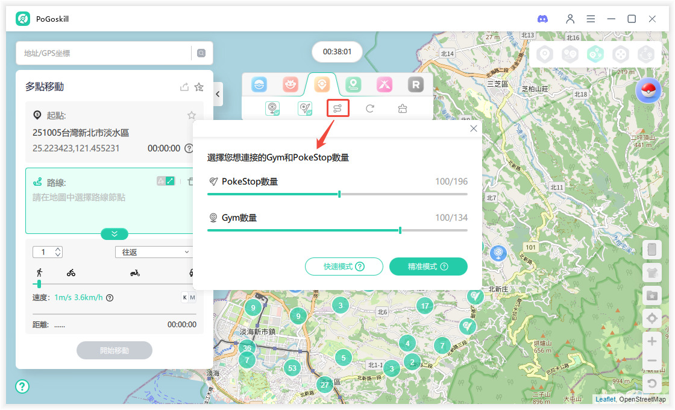Click the map cluster marker labeled 27

325,385
